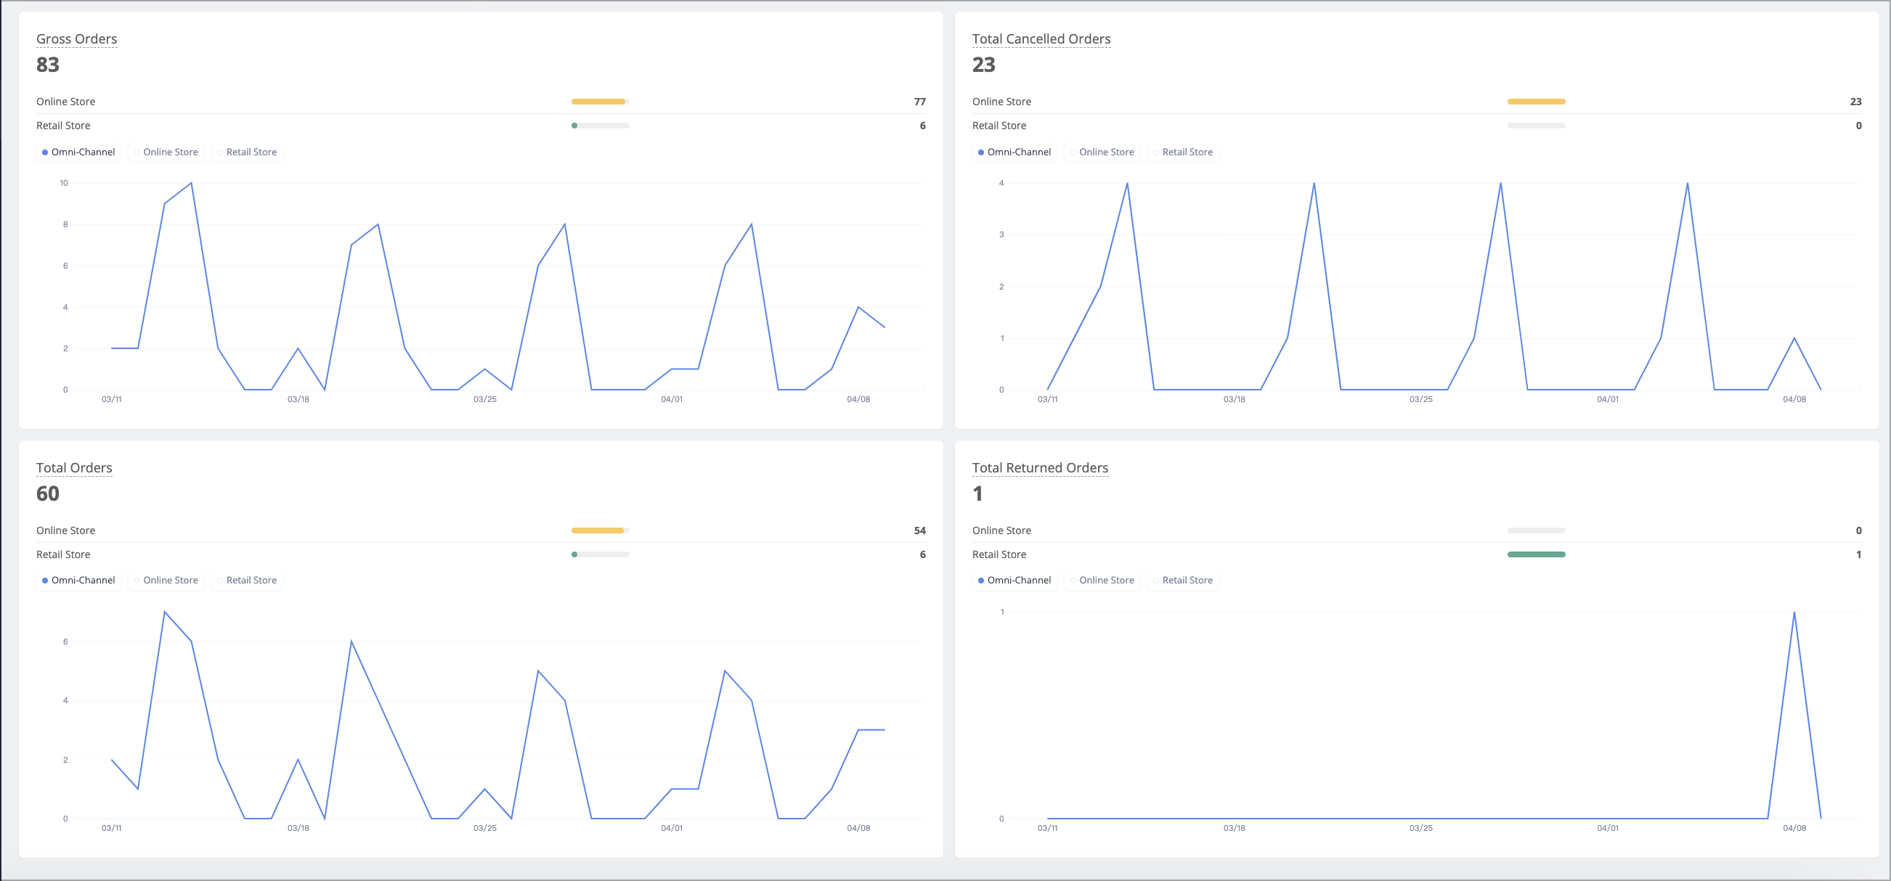Enable Retail Store series in Total Orders
1891x881 pixels.
[248, 581]
